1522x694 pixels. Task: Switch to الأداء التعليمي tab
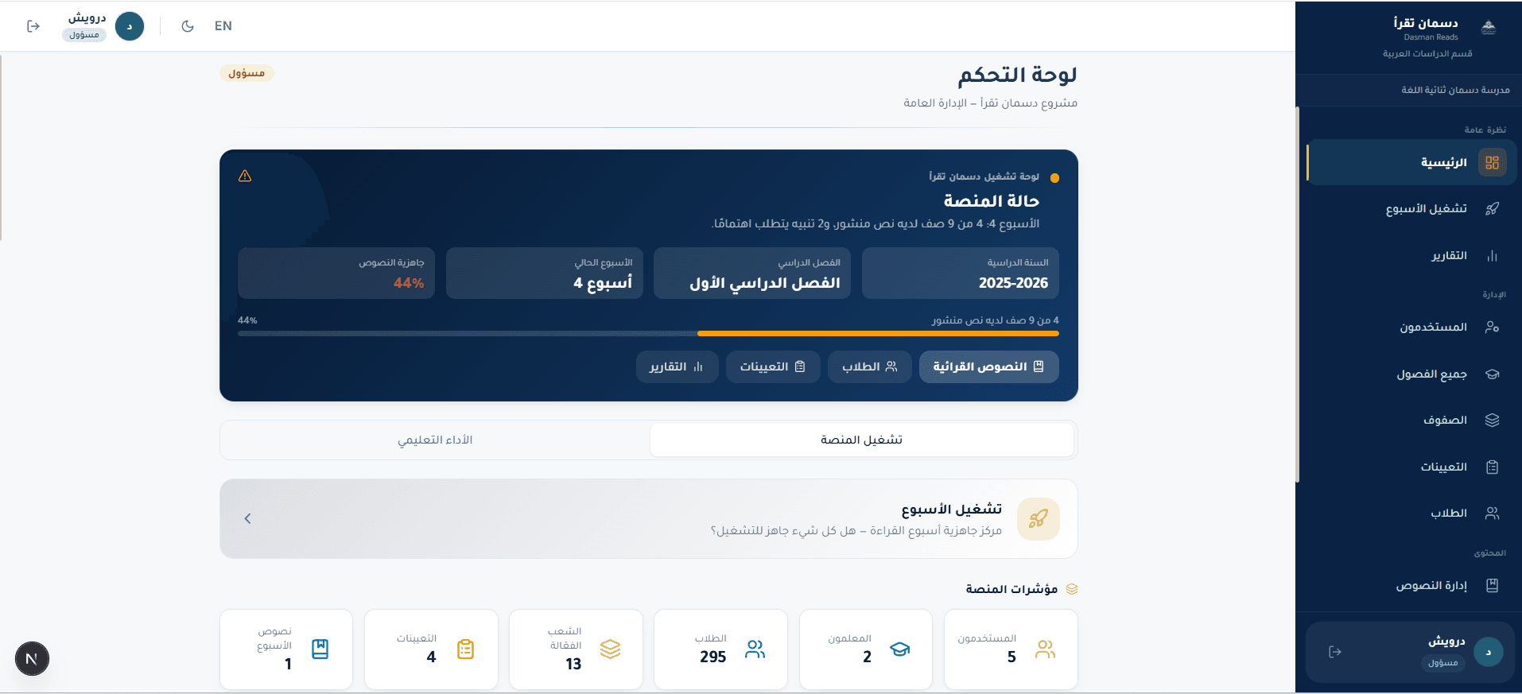tap(435, 440)
